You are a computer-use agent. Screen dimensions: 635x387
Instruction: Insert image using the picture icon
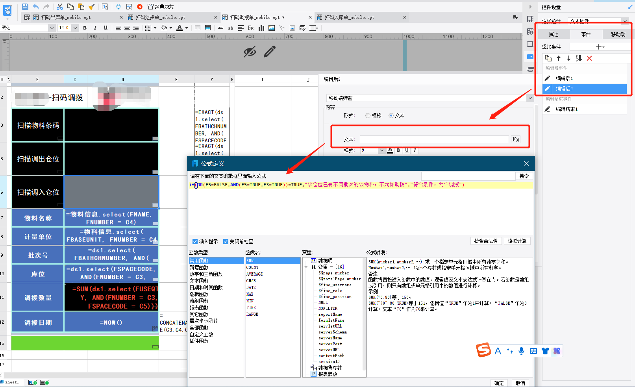(x=272, y=28)
